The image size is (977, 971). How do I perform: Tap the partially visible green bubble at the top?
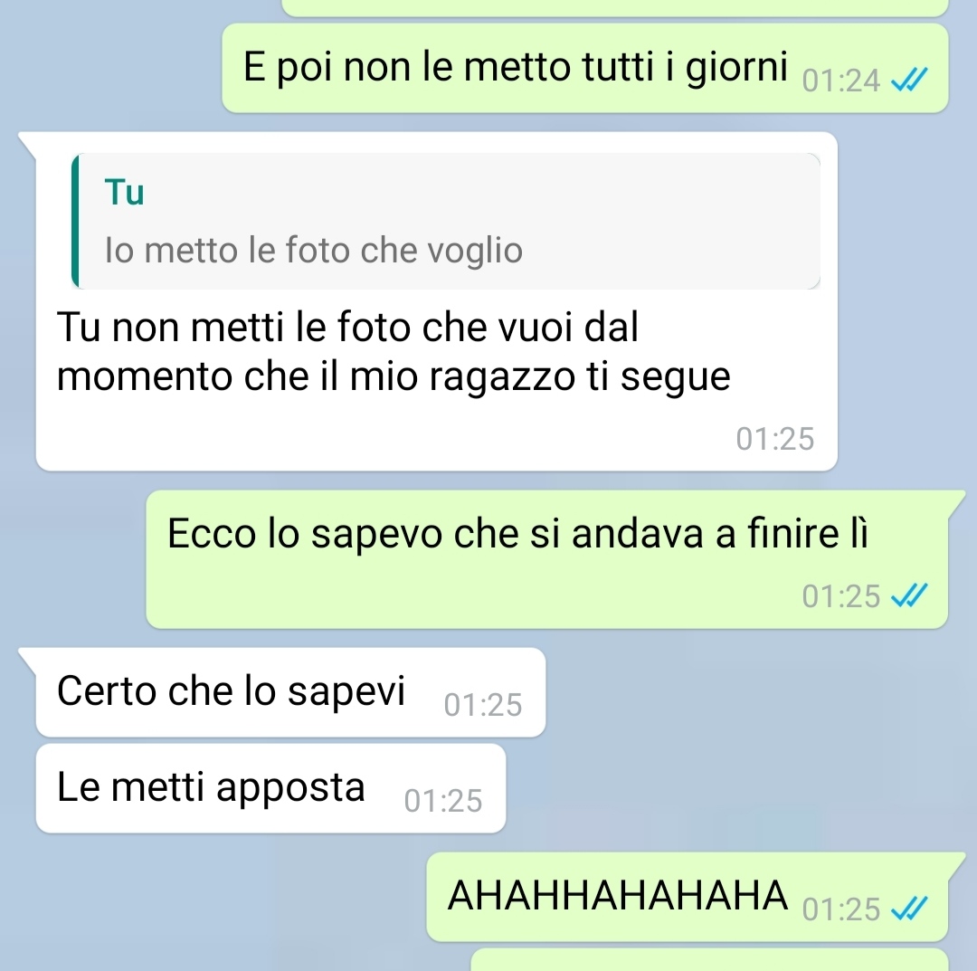[x=615, y=7]
